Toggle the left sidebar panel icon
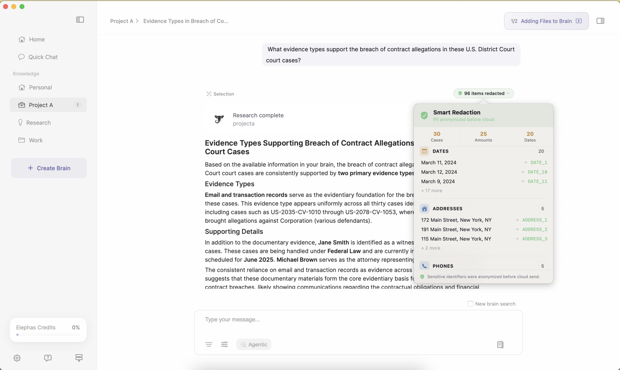This screenshot has height=370, width=620. (80, 20)
